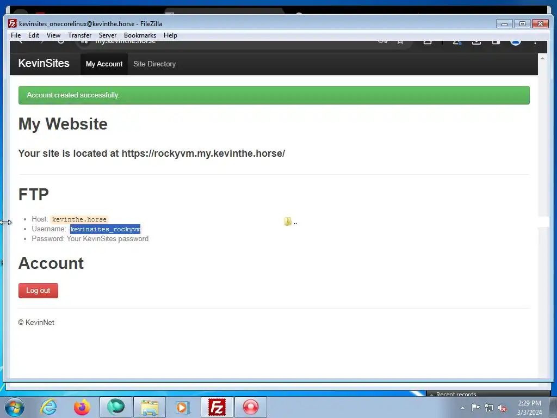Click the FTP host value kevinthe.horse
The height and width of the screenshot is (418, 557).
point(79,219)
